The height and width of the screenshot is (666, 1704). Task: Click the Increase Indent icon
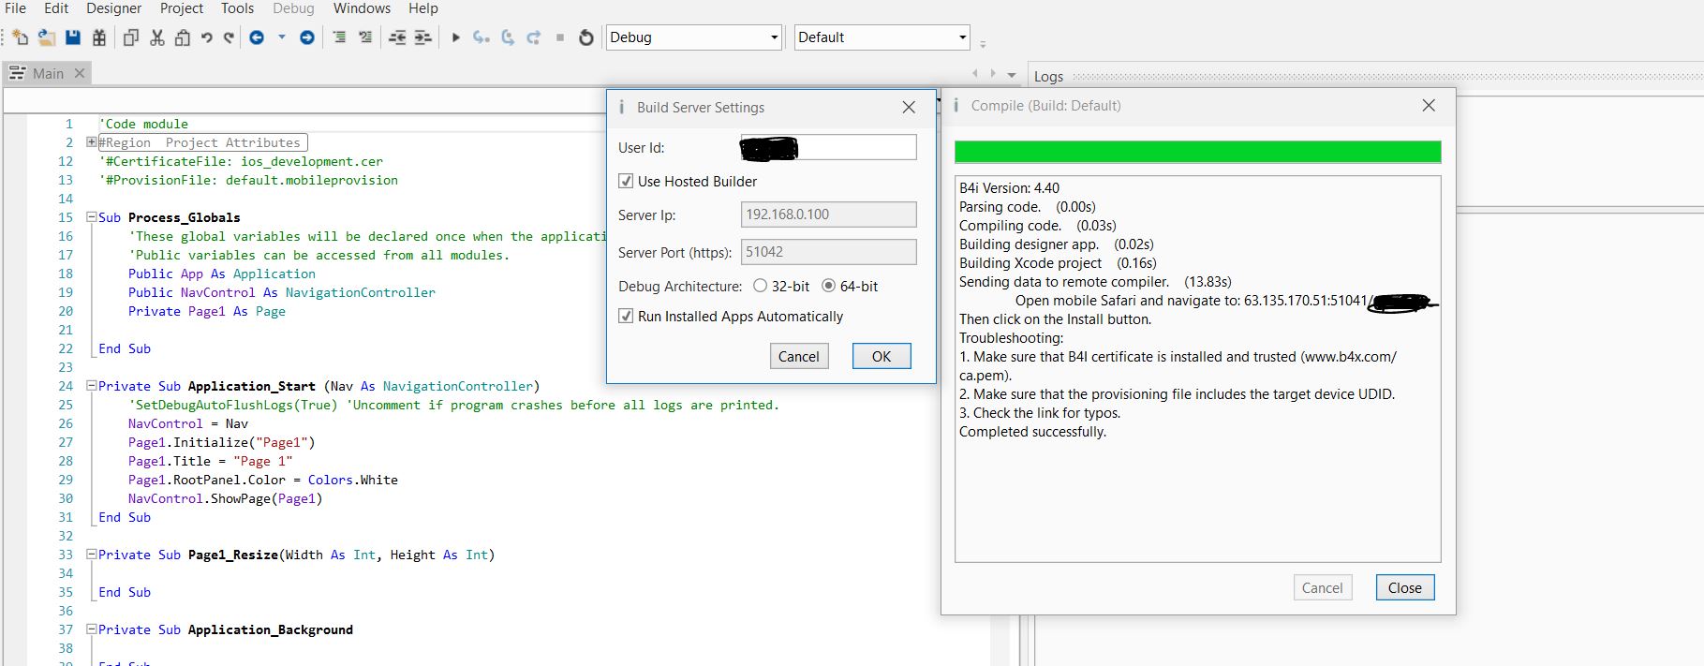point(423,37)
